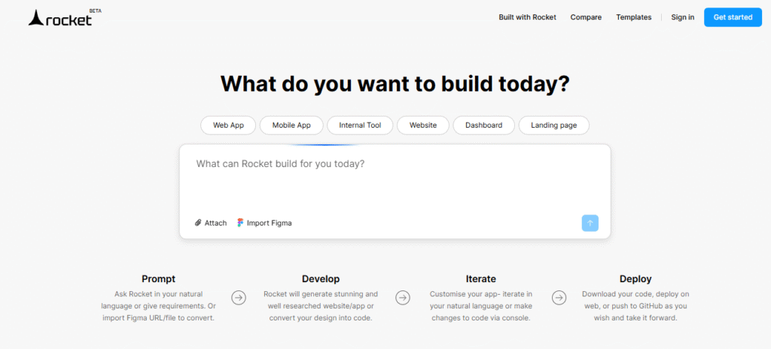Choose the Landing page chip
This screenshot has height=349, width=771.
point(553,126)
